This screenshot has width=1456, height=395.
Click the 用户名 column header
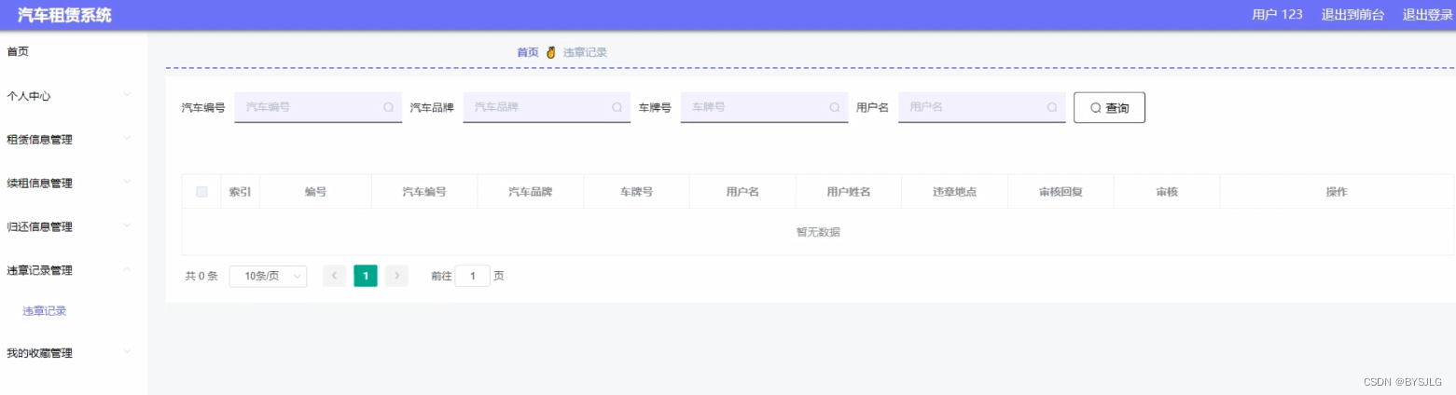[x=742, y=192]
